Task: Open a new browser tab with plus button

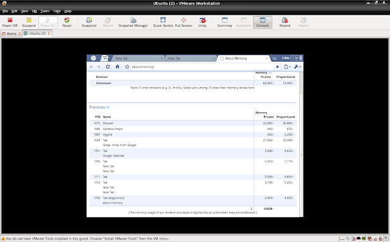Action: (274, 59)
